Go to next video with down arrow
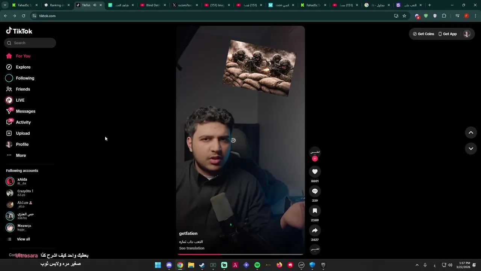This screenshot has height=271, width=481. pos(471,149)
